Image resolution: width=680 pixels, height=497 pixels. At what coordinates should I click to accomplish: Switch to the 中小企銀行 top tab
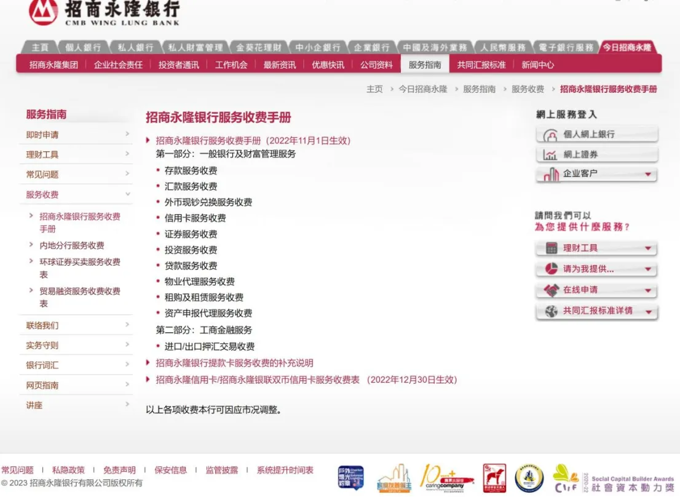tap(317, 47)
